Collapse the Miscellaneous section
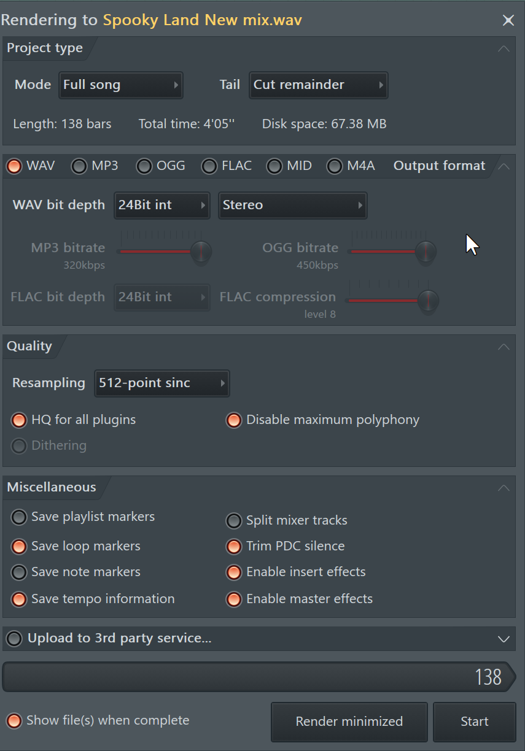Viewport: 525px width, 751px height. (x=504, y=488)
